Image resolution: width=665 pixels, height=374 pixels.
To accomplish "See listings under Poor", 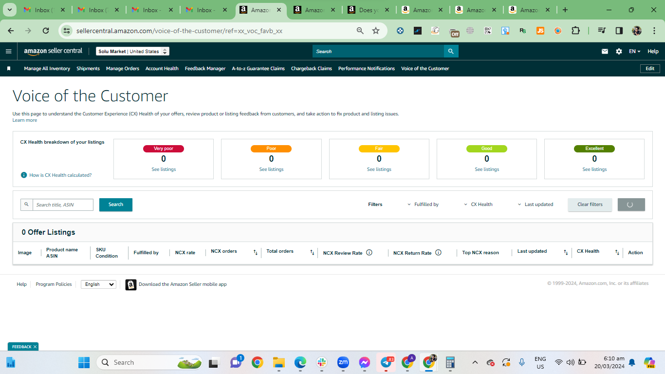I will coord(271,169).
